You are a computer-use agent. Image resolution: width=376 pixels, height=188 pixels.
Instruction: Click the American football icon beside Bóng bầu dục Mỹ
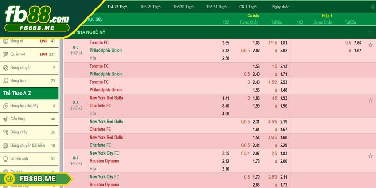pos(6,106)
